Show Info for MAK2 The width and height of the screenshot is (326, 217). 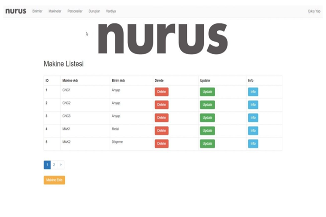click(253, 144)
